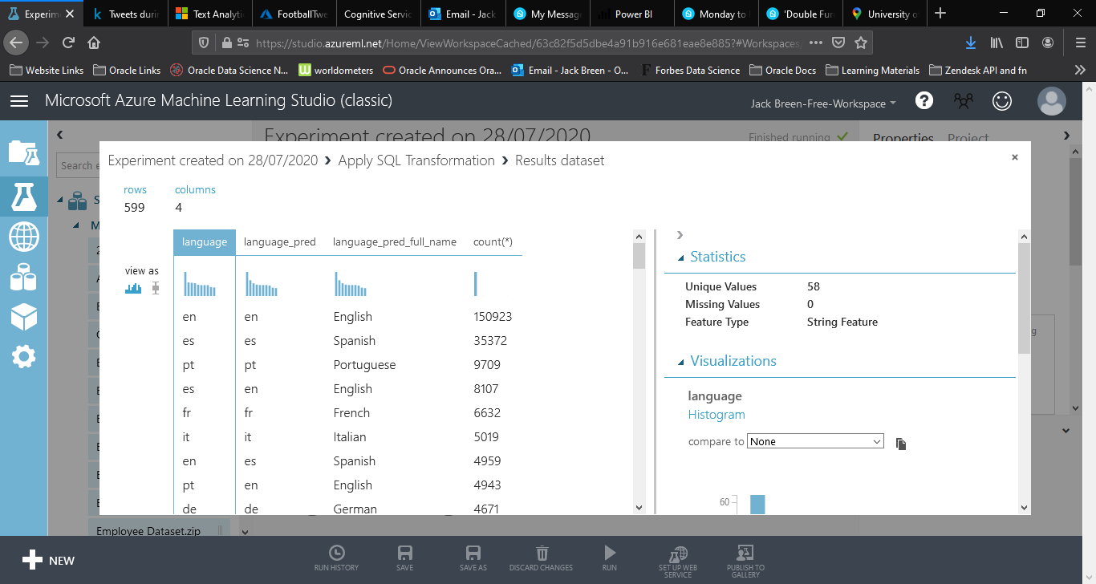The height and width of the screenshot is (584, 1096).
Task: Click Publish to Gallery button
Action: point(745,561)
